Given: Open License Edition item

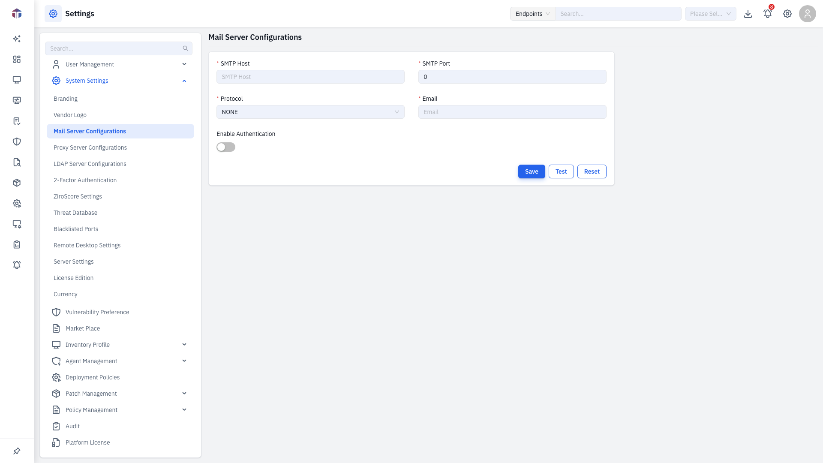Looking at the screenshot, I should (x=120, y=278).
